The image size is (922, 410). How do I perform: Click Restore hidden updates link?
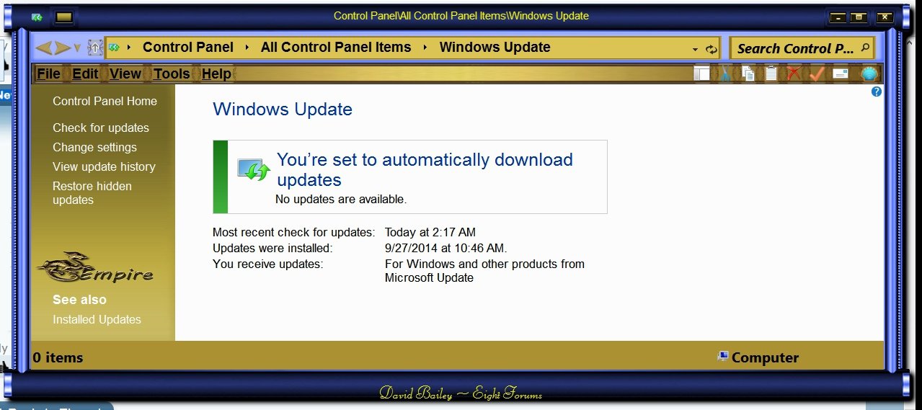pyautogui.click(x=92, y=193)
